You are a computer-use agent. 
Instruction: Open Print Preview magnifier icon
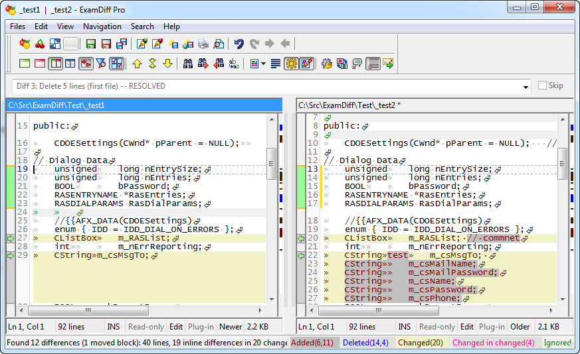point(219,44)
